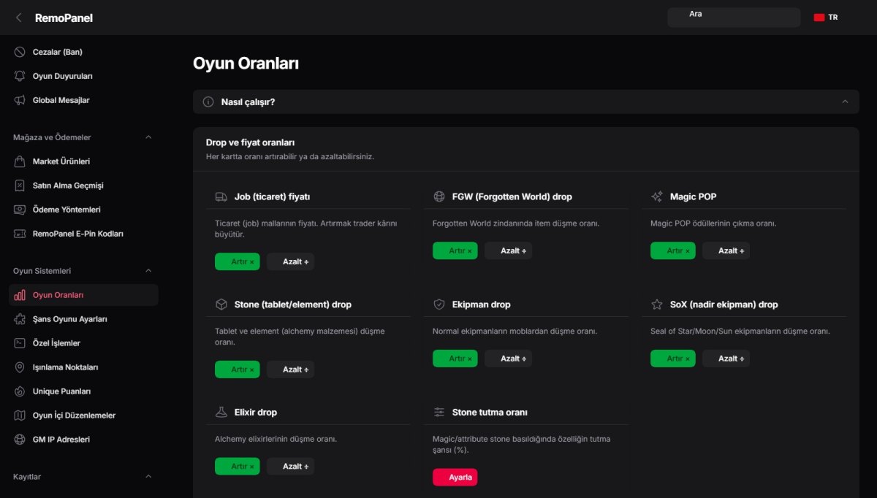
Task: Click the Satın Alma Geçmişi receipt icon
Action: [20, 185]
